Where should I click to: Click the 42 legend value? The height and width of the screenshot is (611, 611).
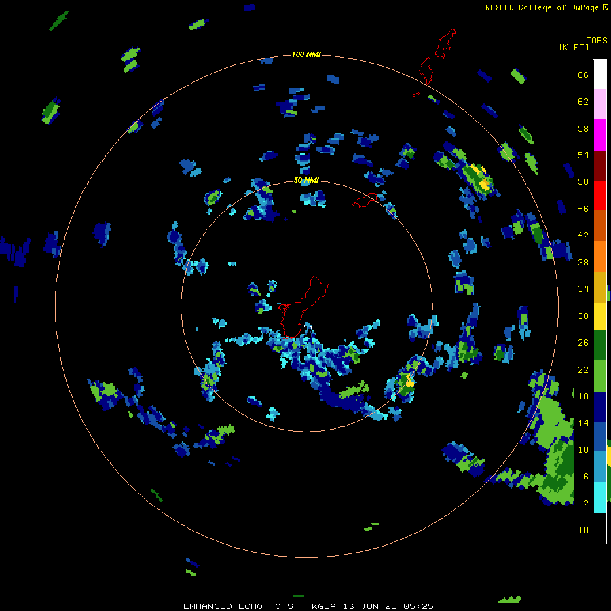click(x=583, y=235)
